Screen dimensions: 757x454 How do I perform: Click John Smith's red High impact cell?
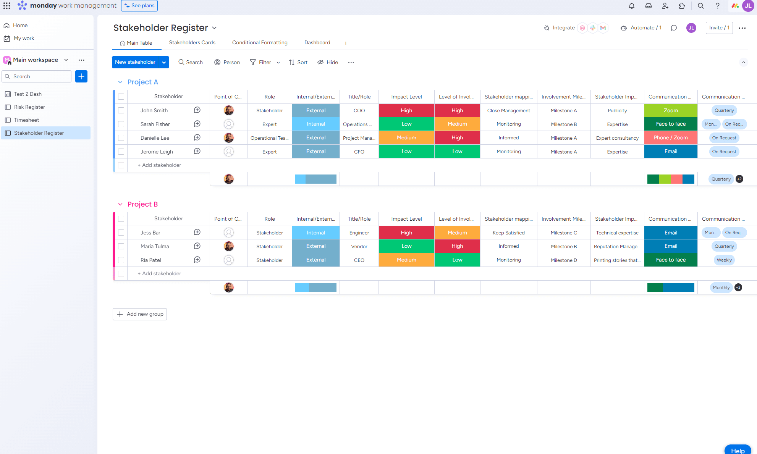point(406,110)
